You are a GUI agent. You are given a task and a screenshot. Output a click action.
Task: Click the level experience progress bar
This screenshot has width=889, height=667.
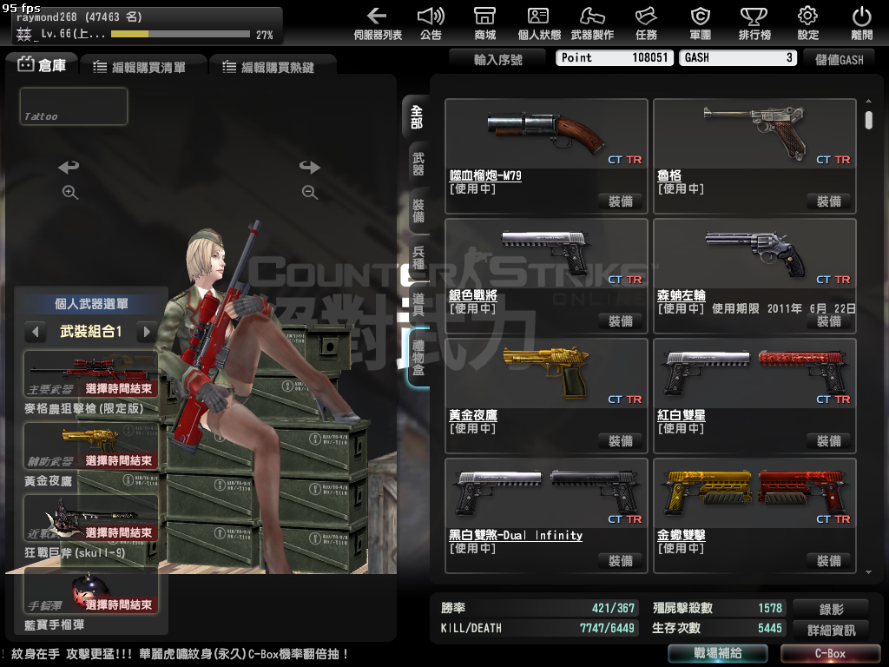click(x=181, y=34)
